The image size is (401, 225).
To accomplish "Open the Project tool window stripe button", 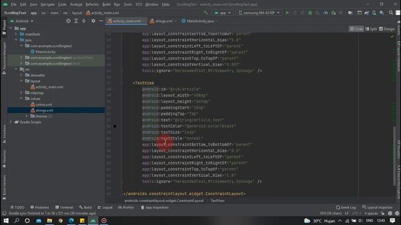I will click(4, 27).
